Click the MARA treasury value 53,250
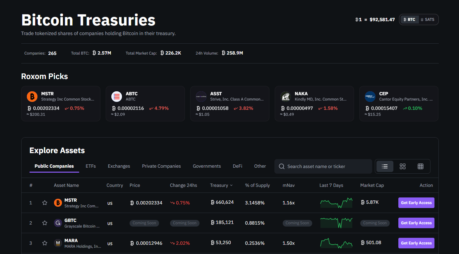 (221, 243)
